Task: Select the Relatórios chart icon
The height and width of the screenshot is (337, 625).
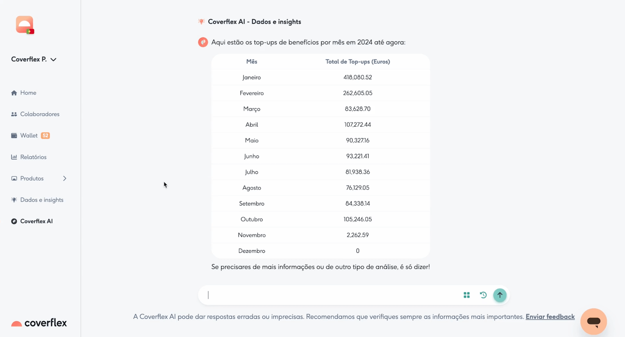Action: pos(14,157)
